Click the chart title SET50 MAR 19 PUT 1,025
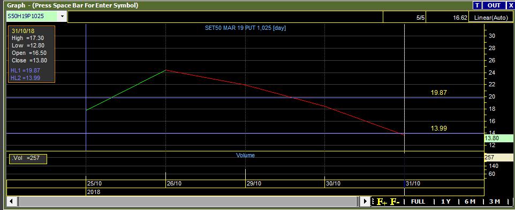 coord(245,28)
